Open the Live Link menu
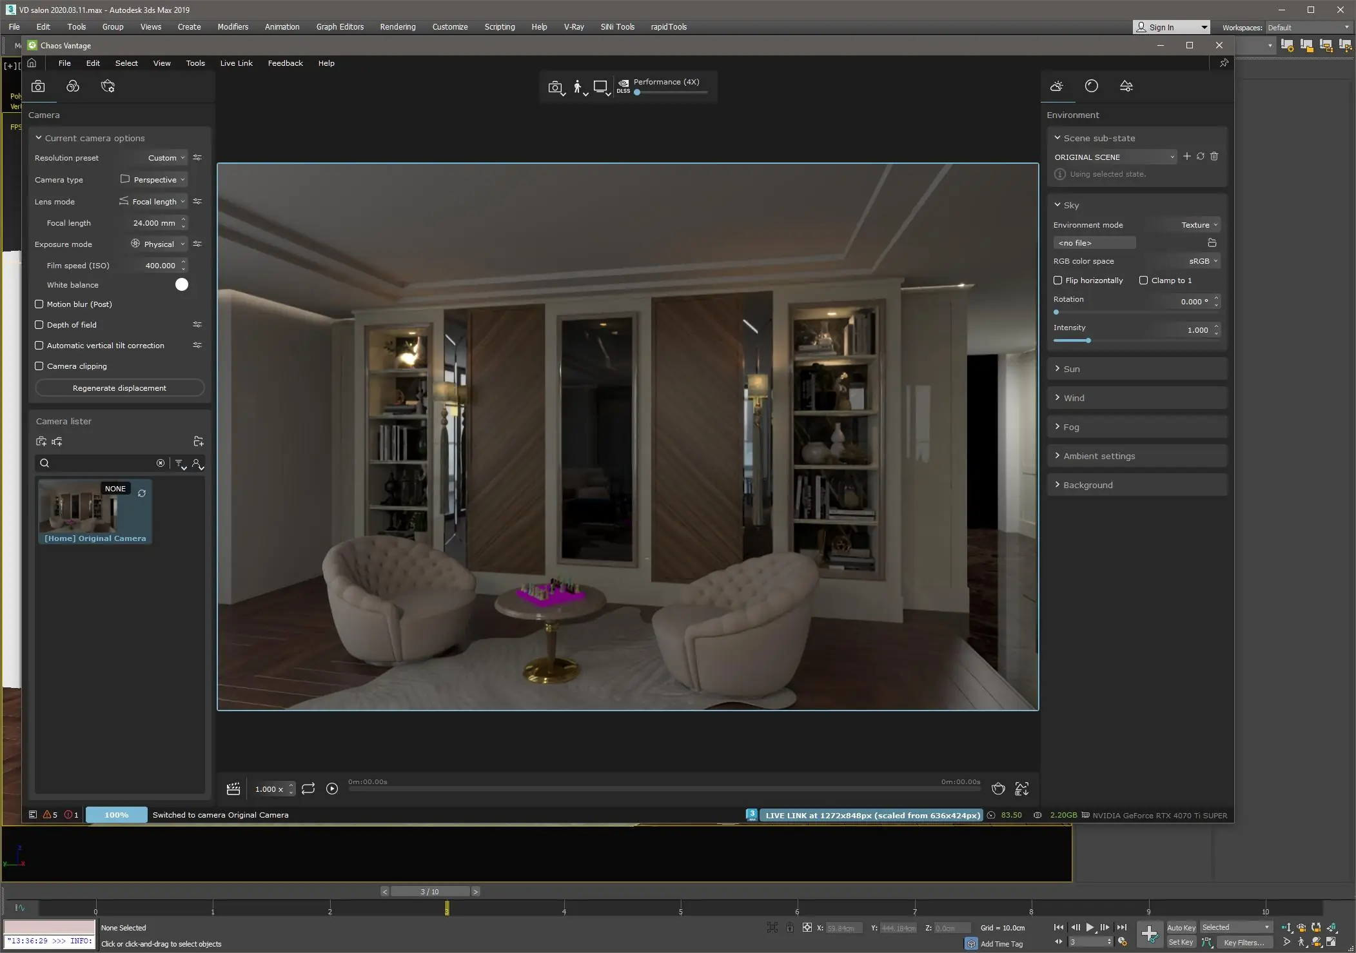The image size is (1356, 953). (x=236, y=63)
